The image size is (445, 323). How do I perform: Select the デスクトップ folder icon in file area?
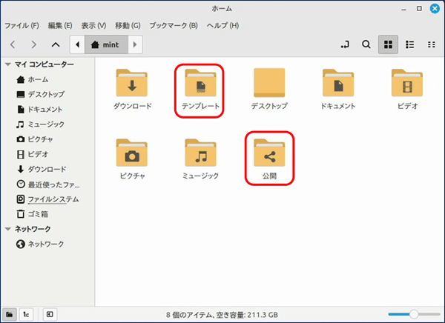click(269, 83)
